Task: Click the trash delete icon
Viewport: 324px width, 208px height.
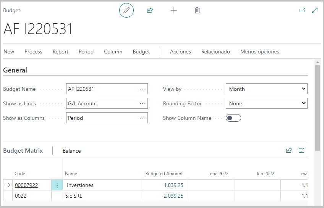Action: click(197, 10)
